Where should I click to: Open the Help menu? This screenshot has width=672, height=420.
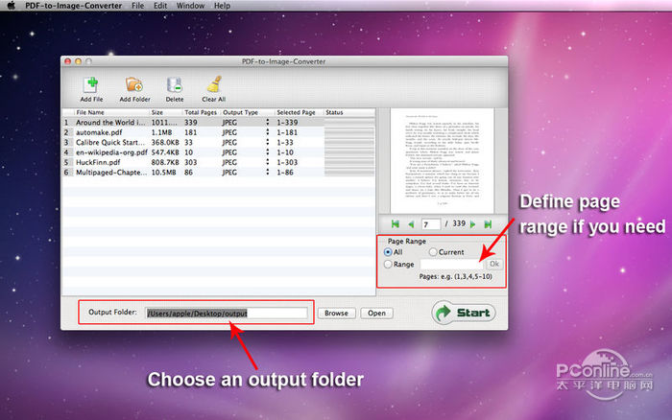tap(222, 6)
